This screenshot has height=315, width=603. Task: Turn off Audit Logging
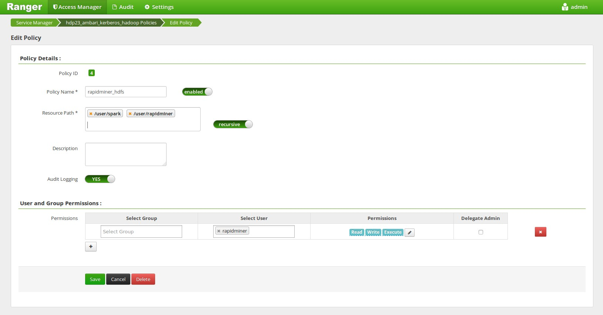(x=100, y=179)
